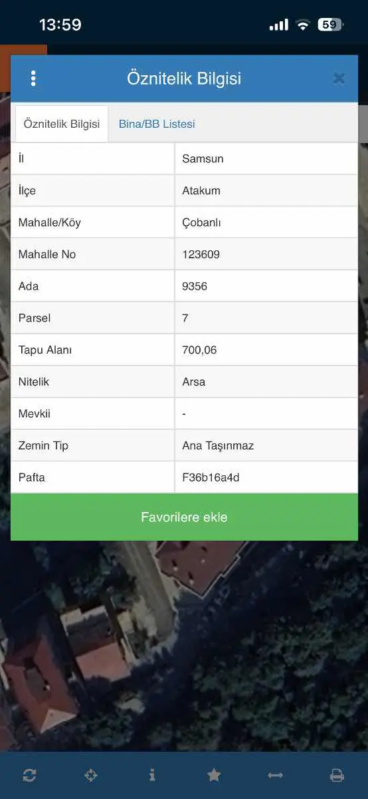Tap the refresh icon in bottom toolbar

29,775
